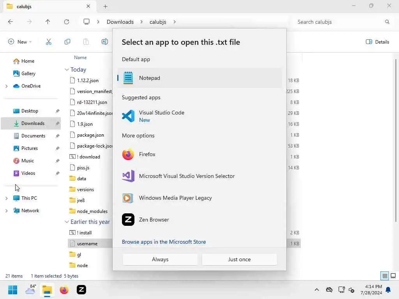399x299 pixels.
Task: Go back with the back arrow
Action: point(11,22)
